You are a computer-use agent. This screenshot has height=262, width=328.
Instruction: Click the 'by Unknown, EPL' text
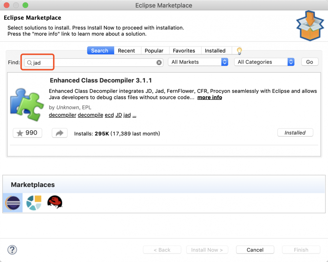70,107
